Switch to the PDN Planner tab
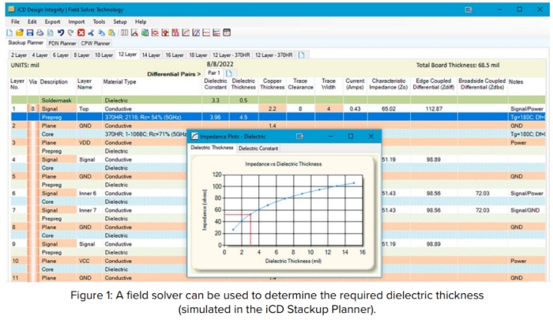Screen dimensions: 553x320 (62, 43)
